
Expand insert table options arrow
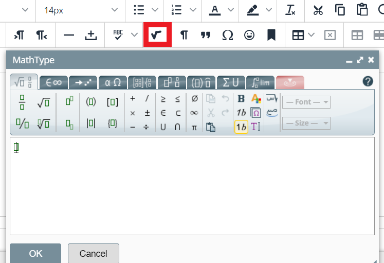coord(311,35)
